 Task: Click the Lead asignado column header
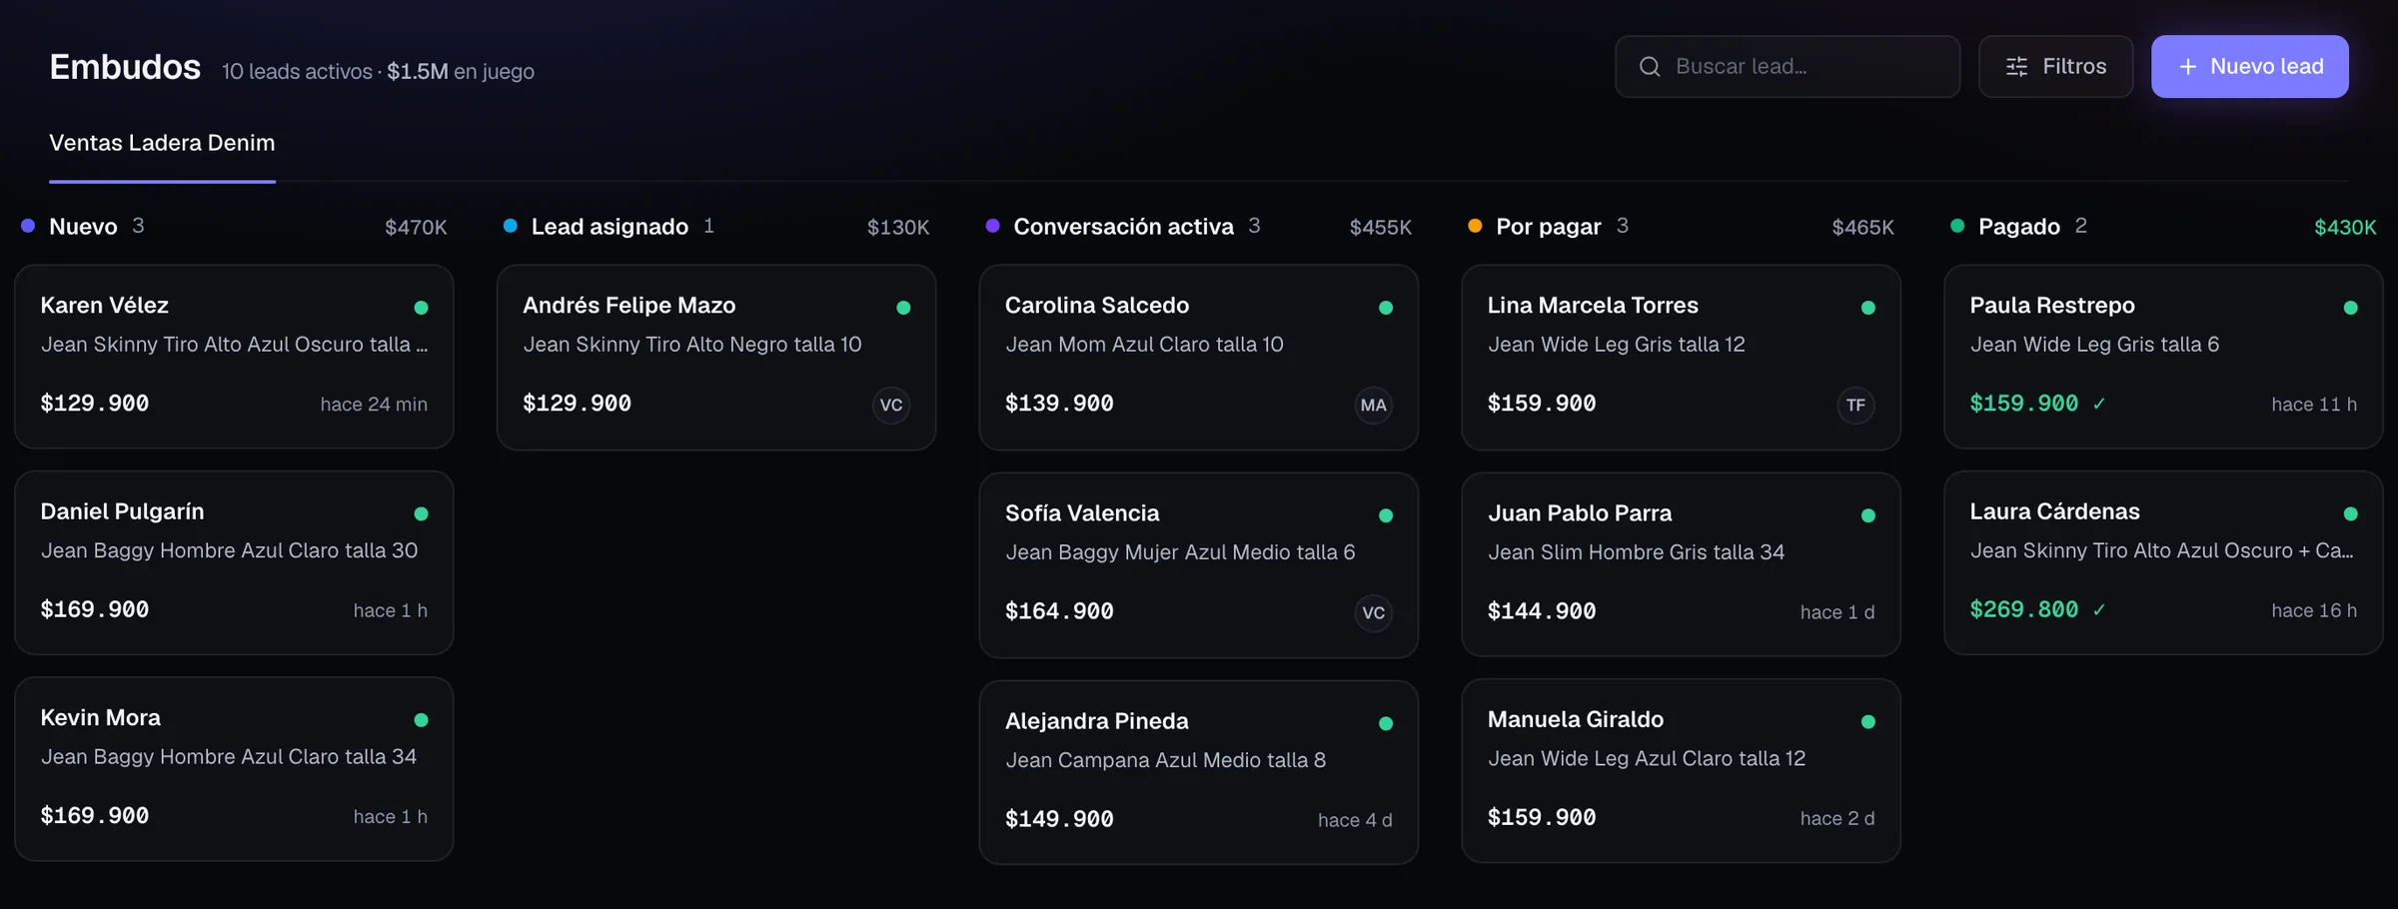[x=609, y=227]
